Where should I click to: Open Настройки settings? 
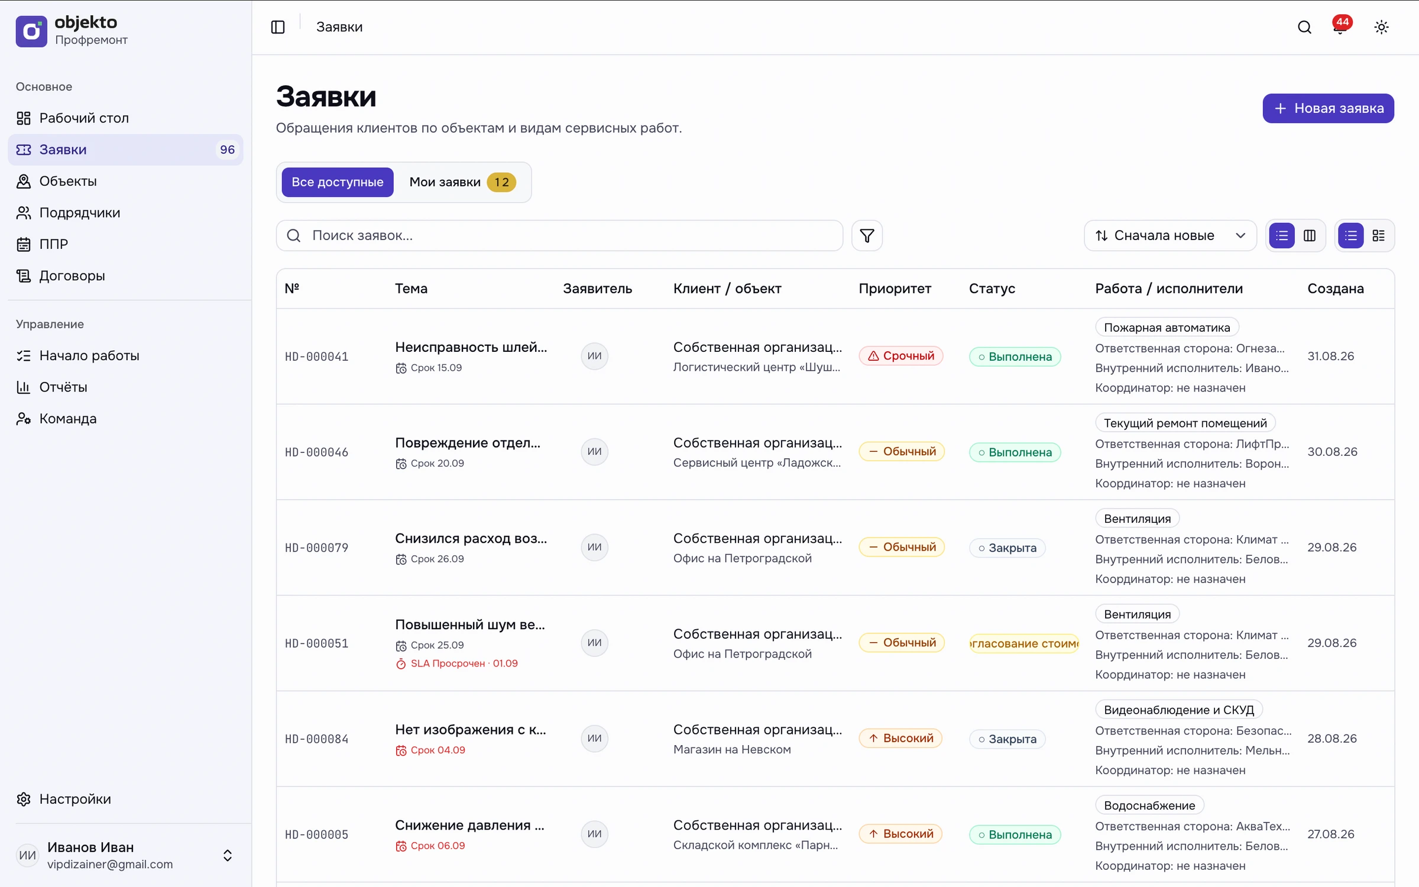click(125, 799)
